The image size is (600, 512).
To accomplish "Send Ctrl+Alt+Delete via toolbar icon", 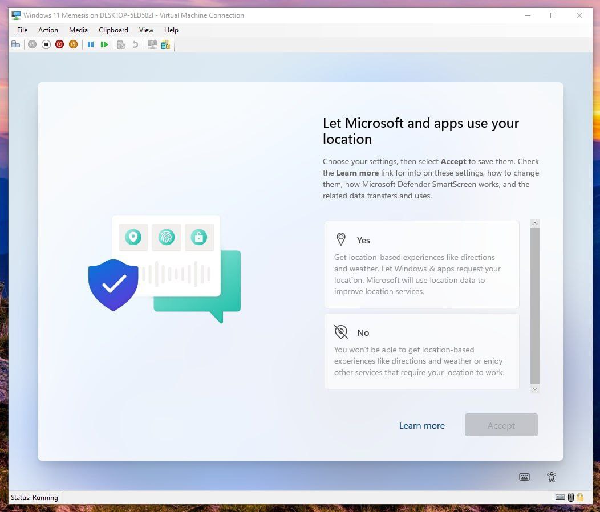I will coord(16,45).
